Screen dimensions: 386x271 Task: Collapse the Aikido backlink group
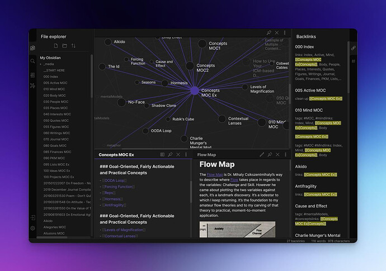(x=301, y=167)
